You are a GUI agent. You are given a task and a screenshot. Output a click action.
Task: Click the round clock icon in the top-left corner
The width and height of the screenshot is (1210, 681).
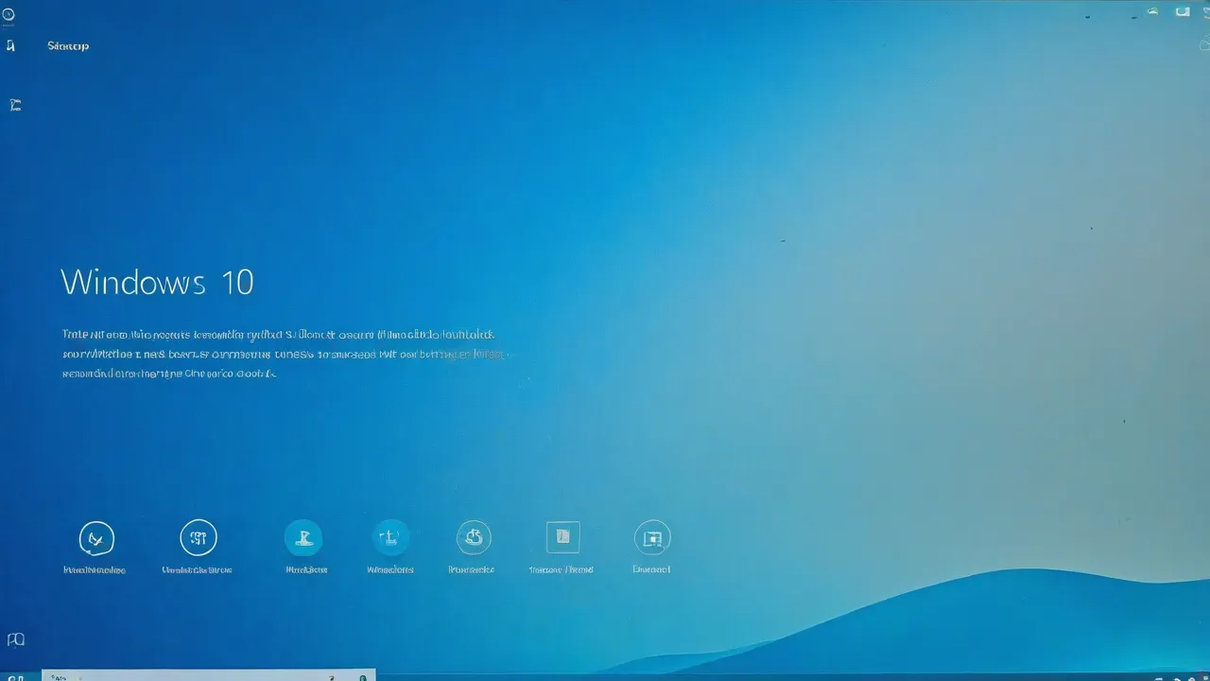[9, 15]
